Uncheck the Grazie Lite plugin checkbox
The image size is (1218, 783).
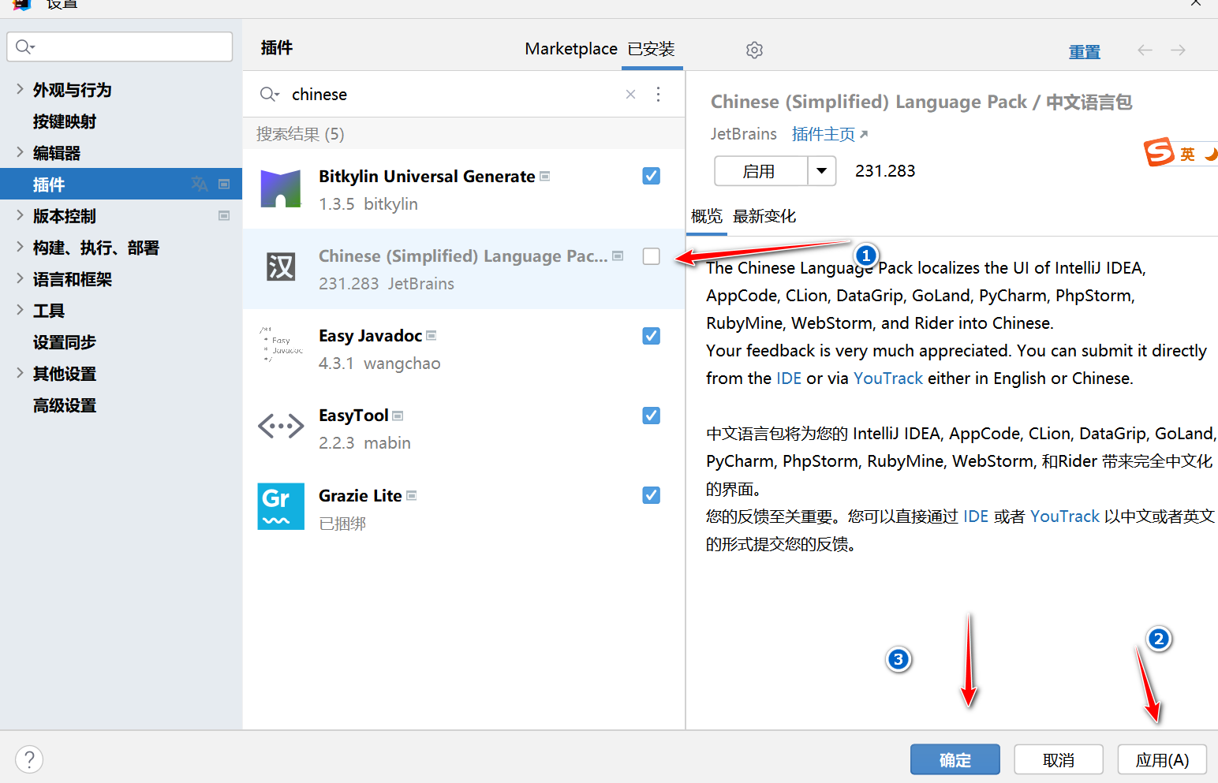click(651, 495)
